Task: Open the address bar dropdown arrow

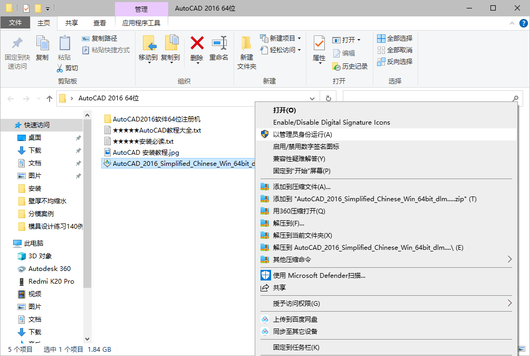Action: point(312,98)
